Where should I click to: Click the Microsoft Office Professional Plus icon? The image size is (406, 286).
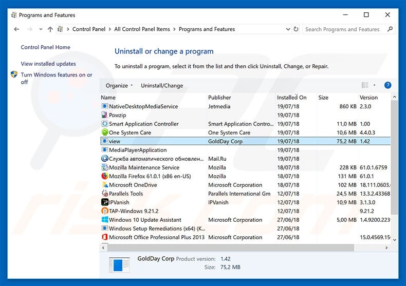click(105, 237)
